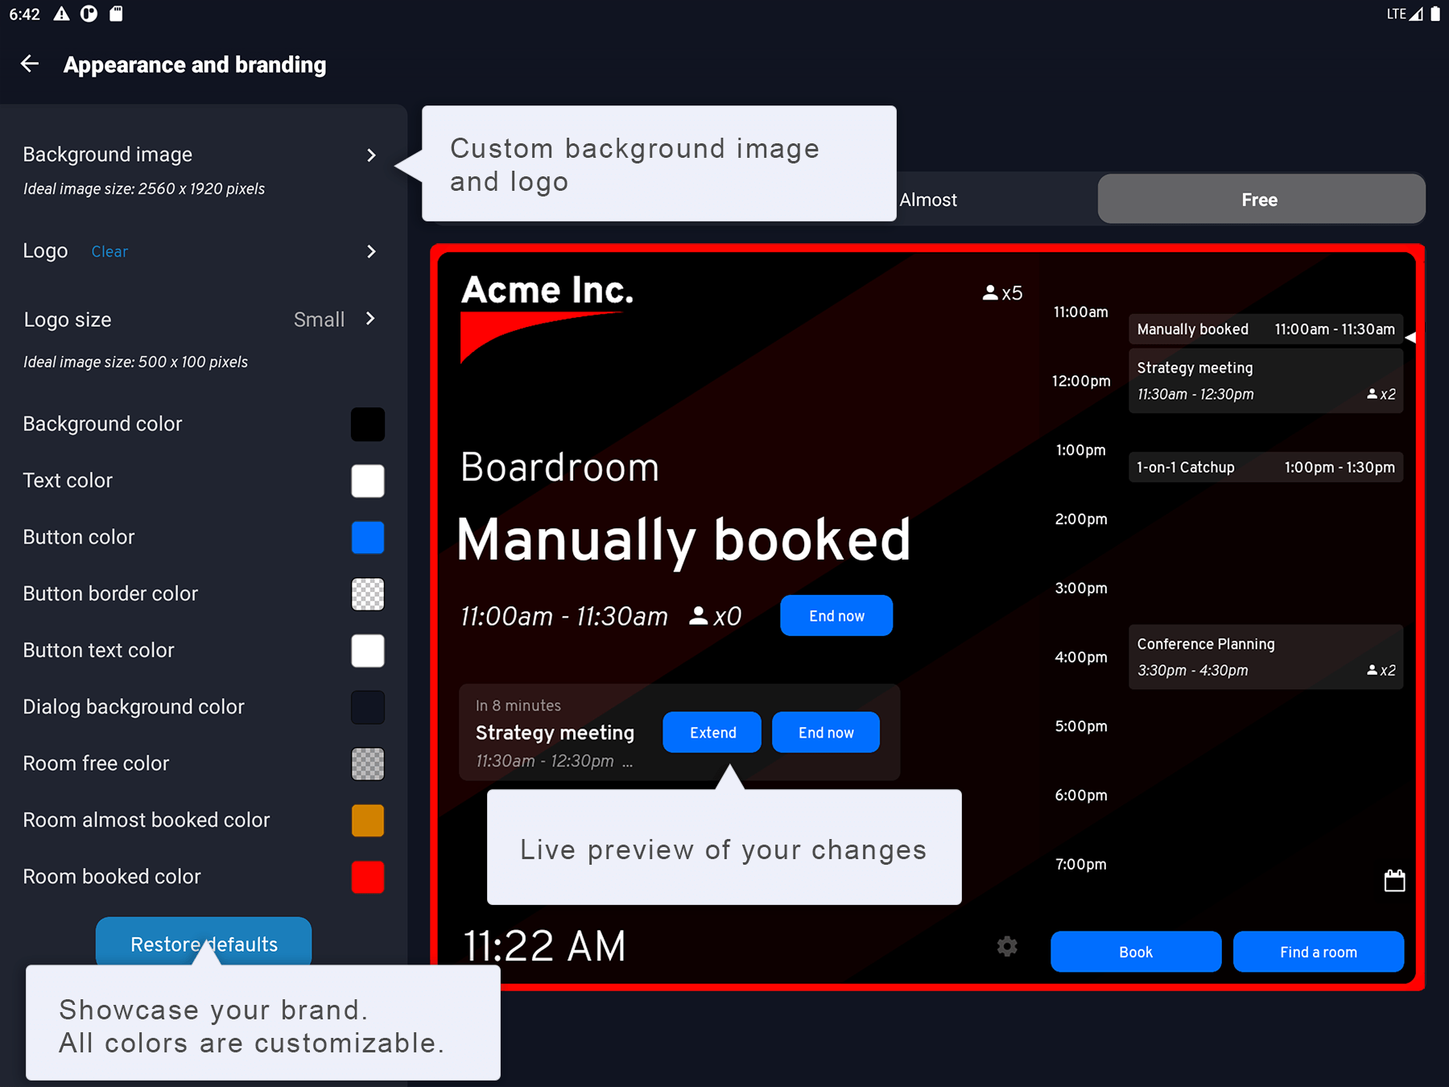Screen dimensions: 1449x1087
Task: Click the 6:00pm time label in schedule
Action: pyautogui.click(x=1081, y=796)
